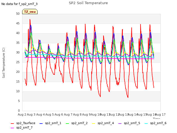The width and height of the screenshot is (177, 133).
Task: Click the y-axis tick label 25
Action: point(18,62)
